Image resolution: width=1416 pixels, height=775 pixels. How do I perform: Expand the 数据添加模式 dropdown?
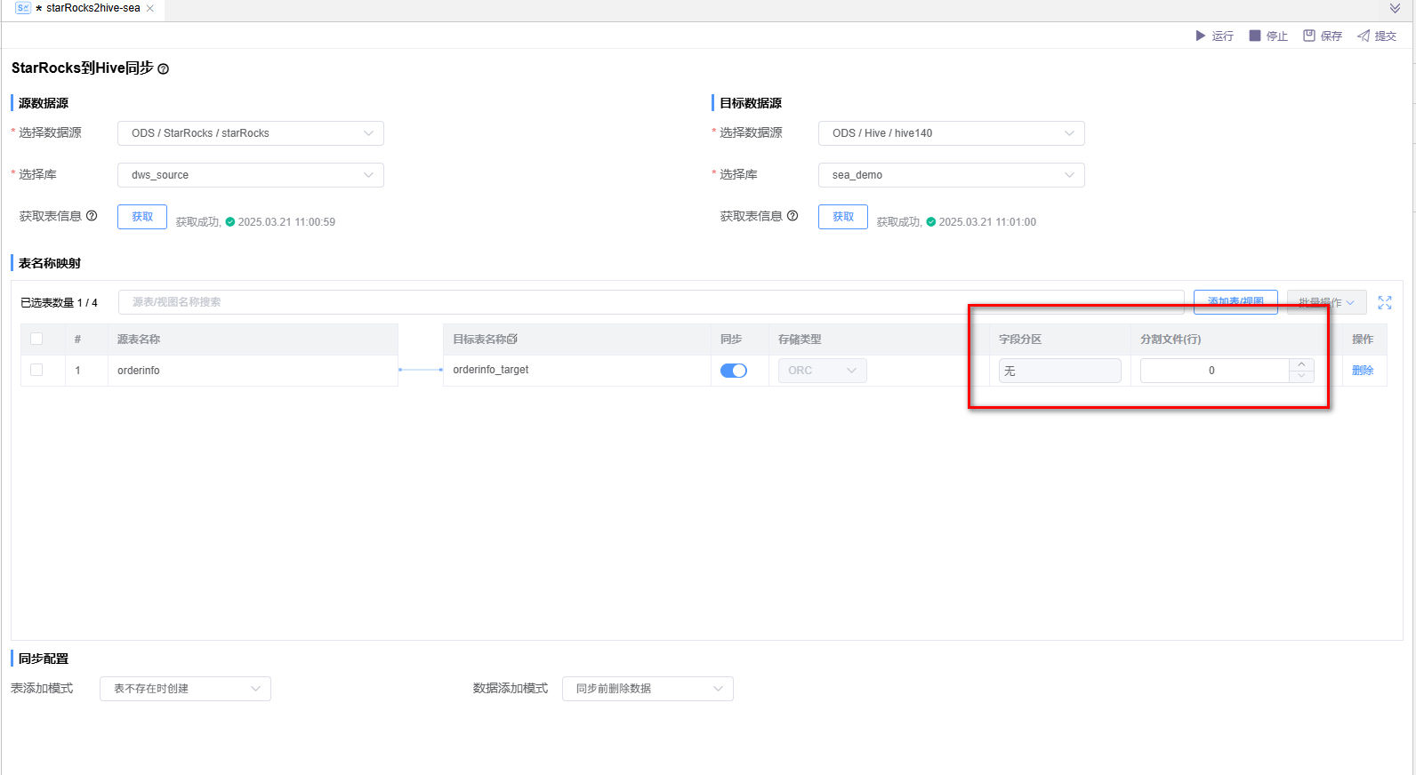648,689
